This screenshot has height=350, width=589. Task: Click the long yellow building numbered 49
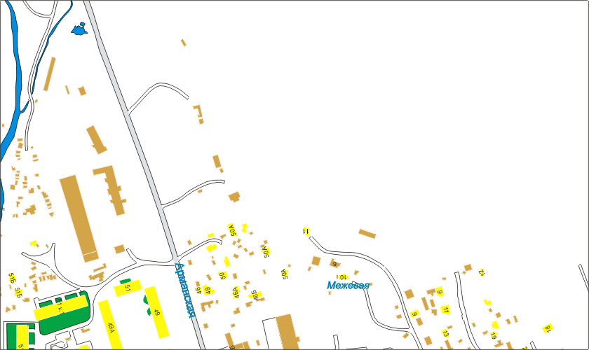[x=157, y=311]
